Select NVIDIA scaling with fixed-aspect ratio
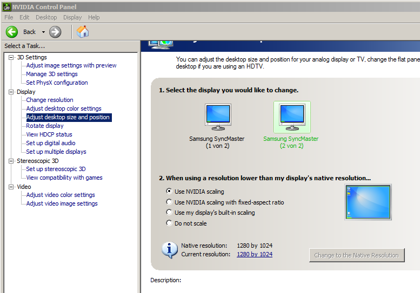 point(169,202)
